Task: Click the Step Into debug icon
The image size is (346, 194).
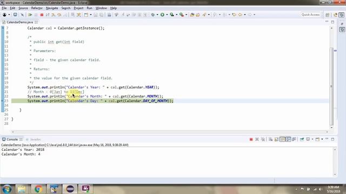Action: pos(54,15)
